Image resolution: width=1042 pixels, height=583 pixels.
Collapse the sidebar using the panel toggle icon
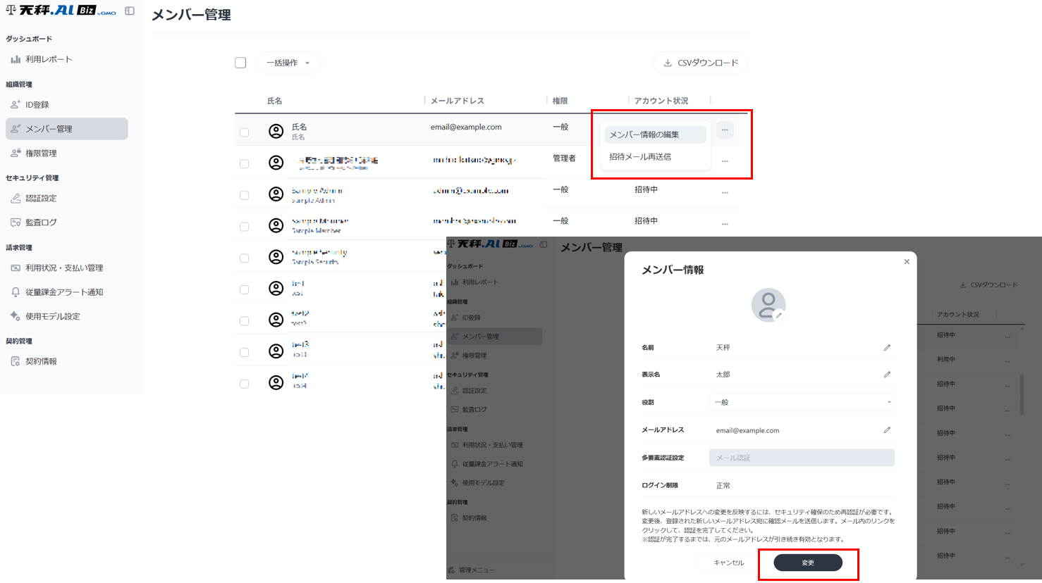130,11
